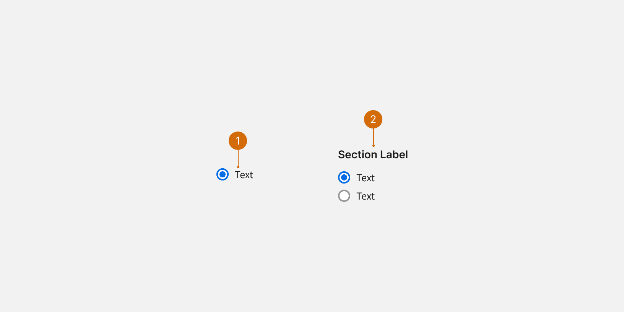Click Text label of first Section Label option
The height and width of the screenshot is (312, 624).
[x=366, y=178]
